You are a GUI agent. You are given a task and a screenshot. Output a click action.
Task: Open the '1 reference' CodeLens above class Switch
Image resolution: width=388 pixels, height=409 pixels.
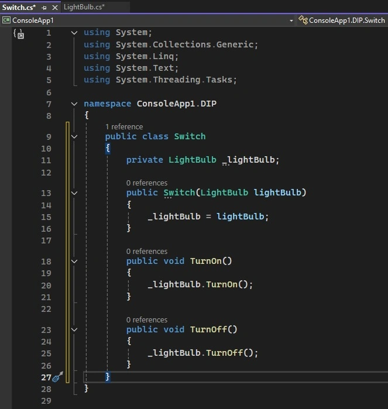click(x=124, y=127)
